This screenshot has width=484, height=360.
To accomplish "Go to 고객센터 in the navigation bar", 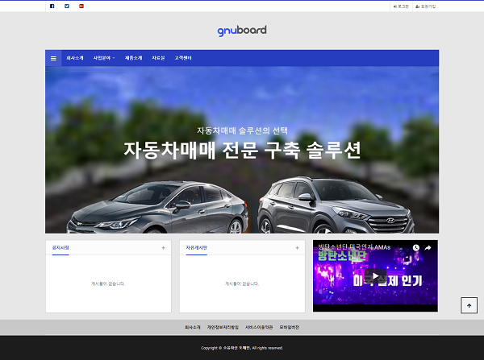I will tap(183, 58).
